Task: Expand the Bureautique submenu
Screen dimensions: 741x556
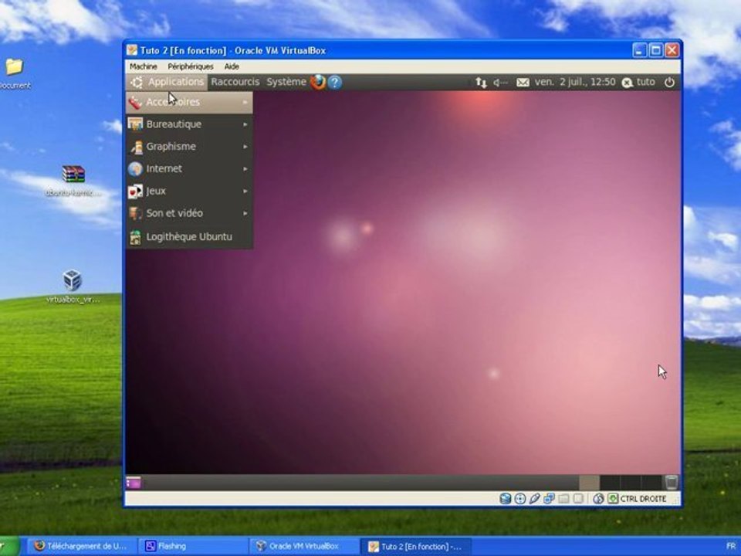Action: pos(189,124)
